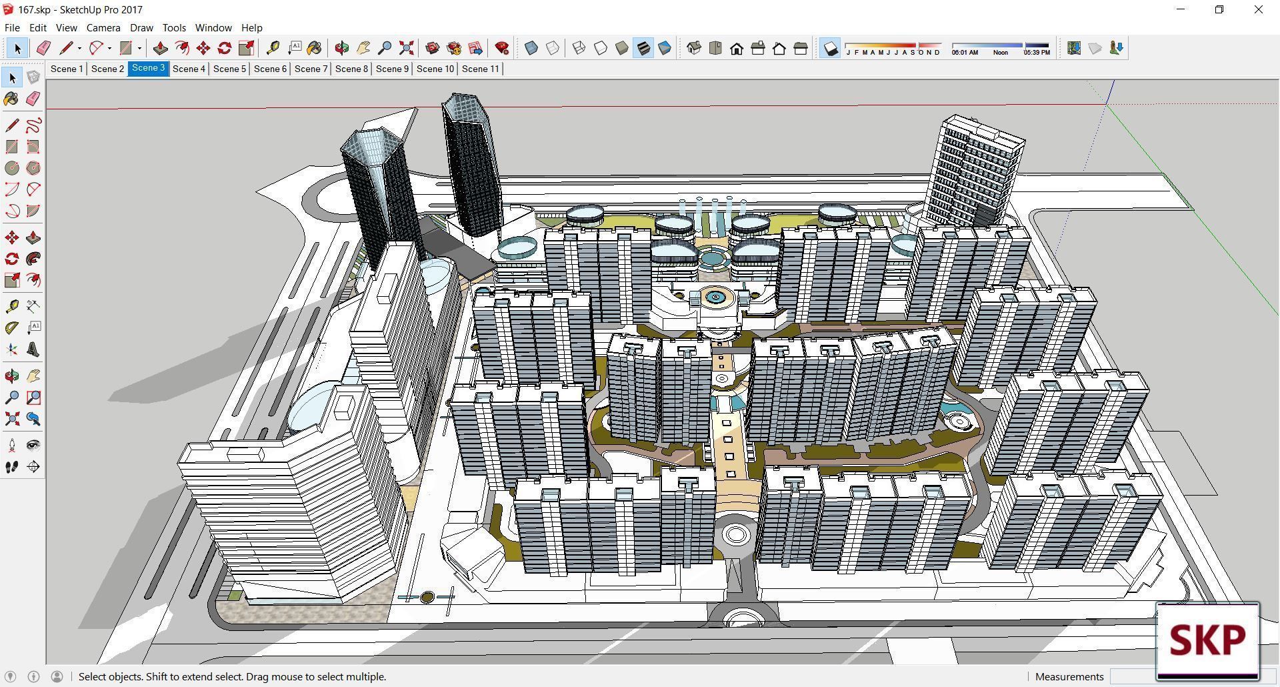Open the Tools menu
1280x687 pixels.
click(174, 28)
